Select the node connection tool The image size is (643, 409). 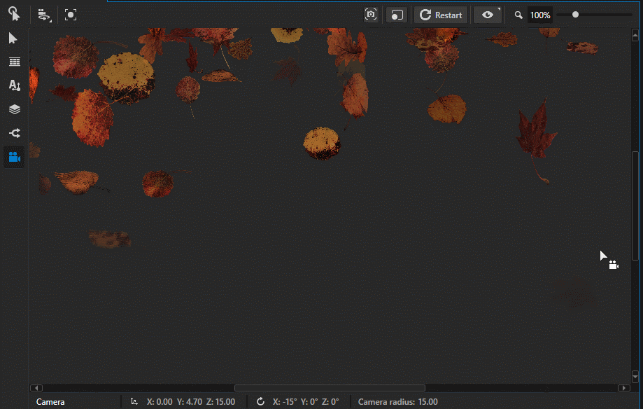(14, 133)
